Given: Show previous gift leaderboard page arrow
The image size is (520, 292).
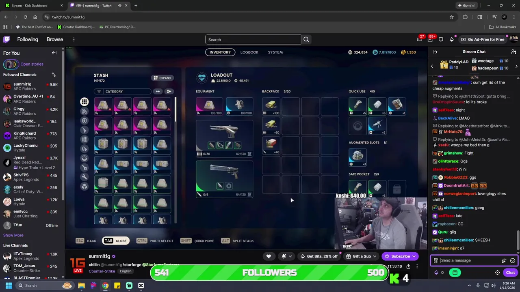Looking at the screenshot, I should (432, 66).
